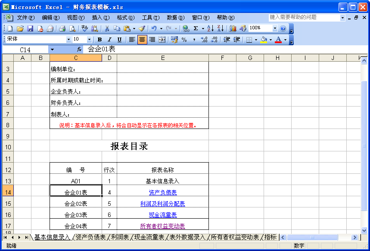Launch the Chart Wizard icon
Image resolution: width=370 pixels, height=251 pixels.
(233, 28)
